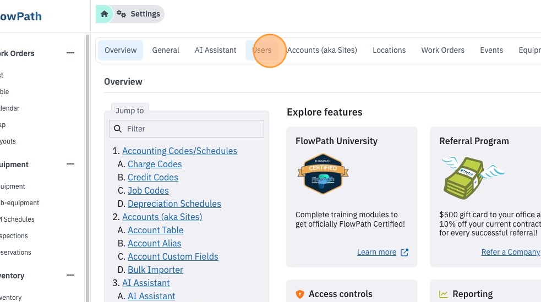The width and height of the screenshot is (541, 302).
Task: Open the Refer a Company link
Action: (511, 252)
